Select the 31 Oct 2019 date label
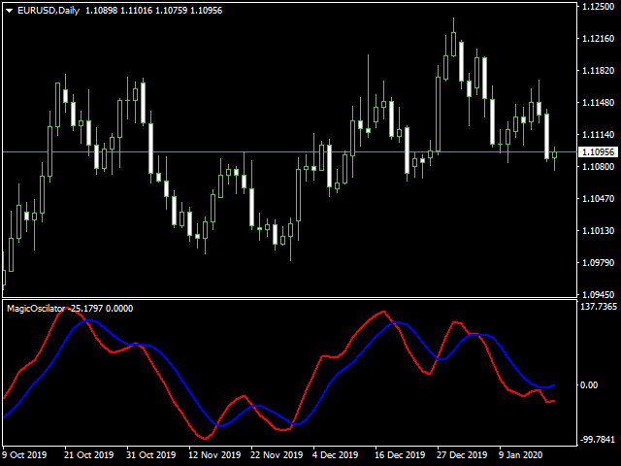621x466 pixels. [x=151, y=455]
